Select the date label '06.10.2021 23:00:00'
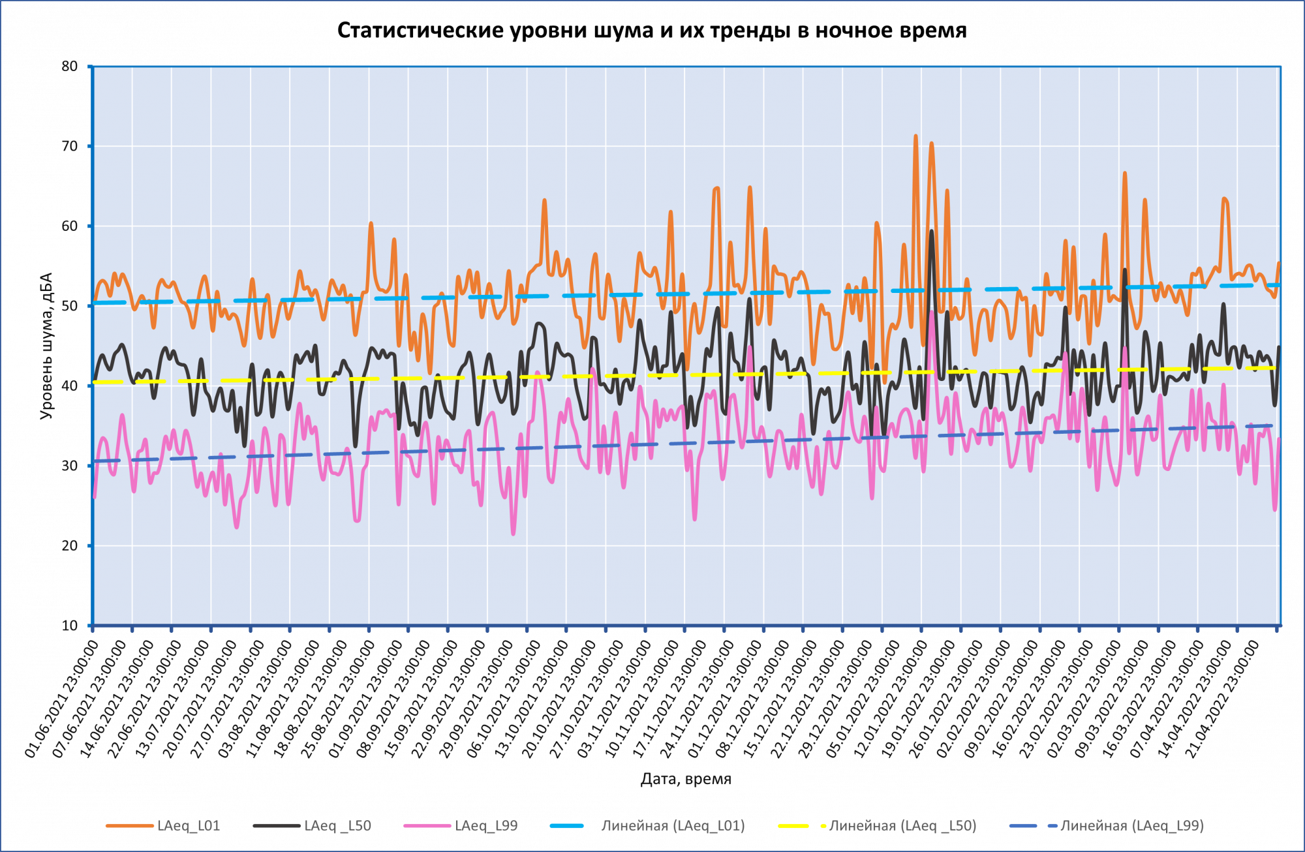This screenshot has height=852, width=1305. (x=504, y=699)
